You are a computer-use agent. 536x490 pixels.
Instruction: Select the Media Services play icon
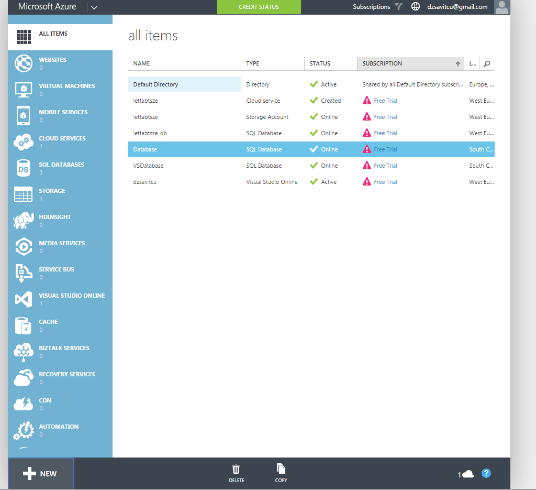(x=24, y=247)
